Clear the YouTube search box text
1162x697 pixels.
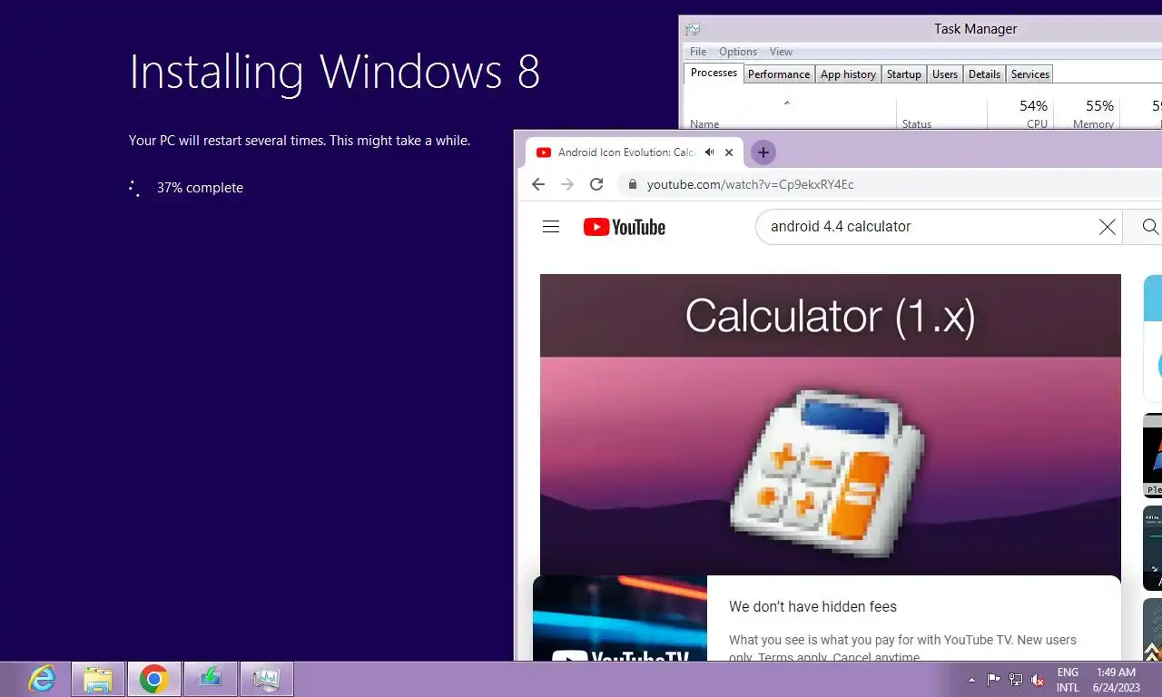pos(1107,227)
